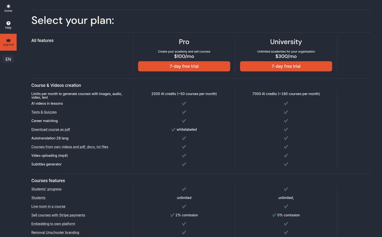The height and width of the screenshot is (237, 382).
Task: Click University checkmark for Career matching
Action: click(x=286, y=121)
